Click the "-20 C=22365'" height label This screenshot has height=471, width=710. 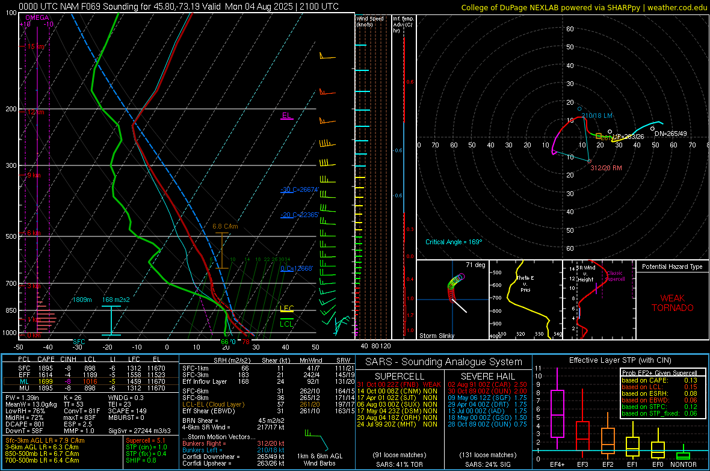tap(300, 215)
